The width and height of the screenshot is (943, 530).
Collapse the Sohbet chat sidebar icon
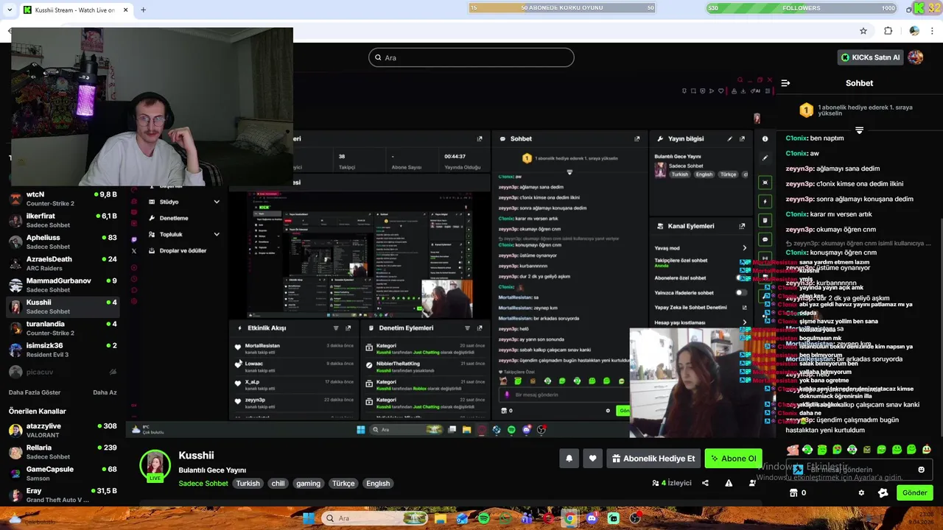(x=785, y=83)
